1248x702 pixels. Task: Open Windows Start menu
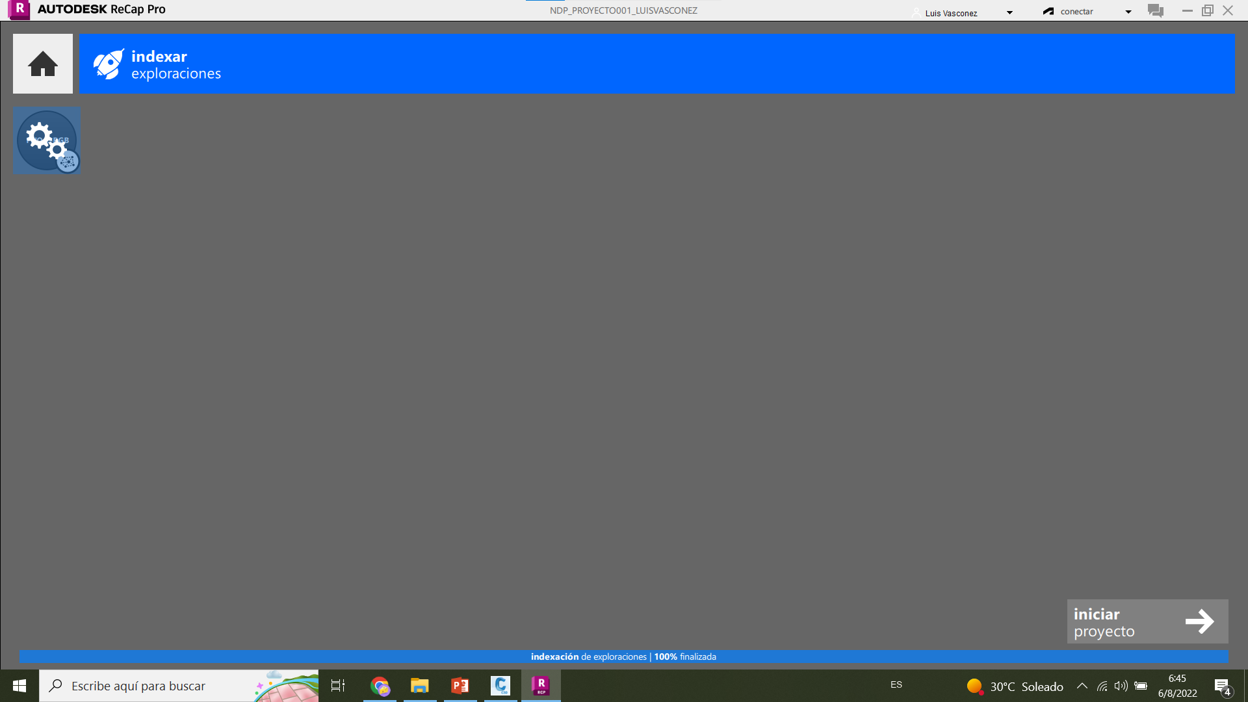click(x=19, y=686)
